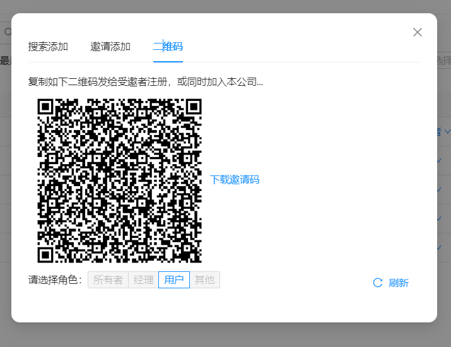Click the 复制如下二维码 description text
451x347 pixels.
[145, 82]
